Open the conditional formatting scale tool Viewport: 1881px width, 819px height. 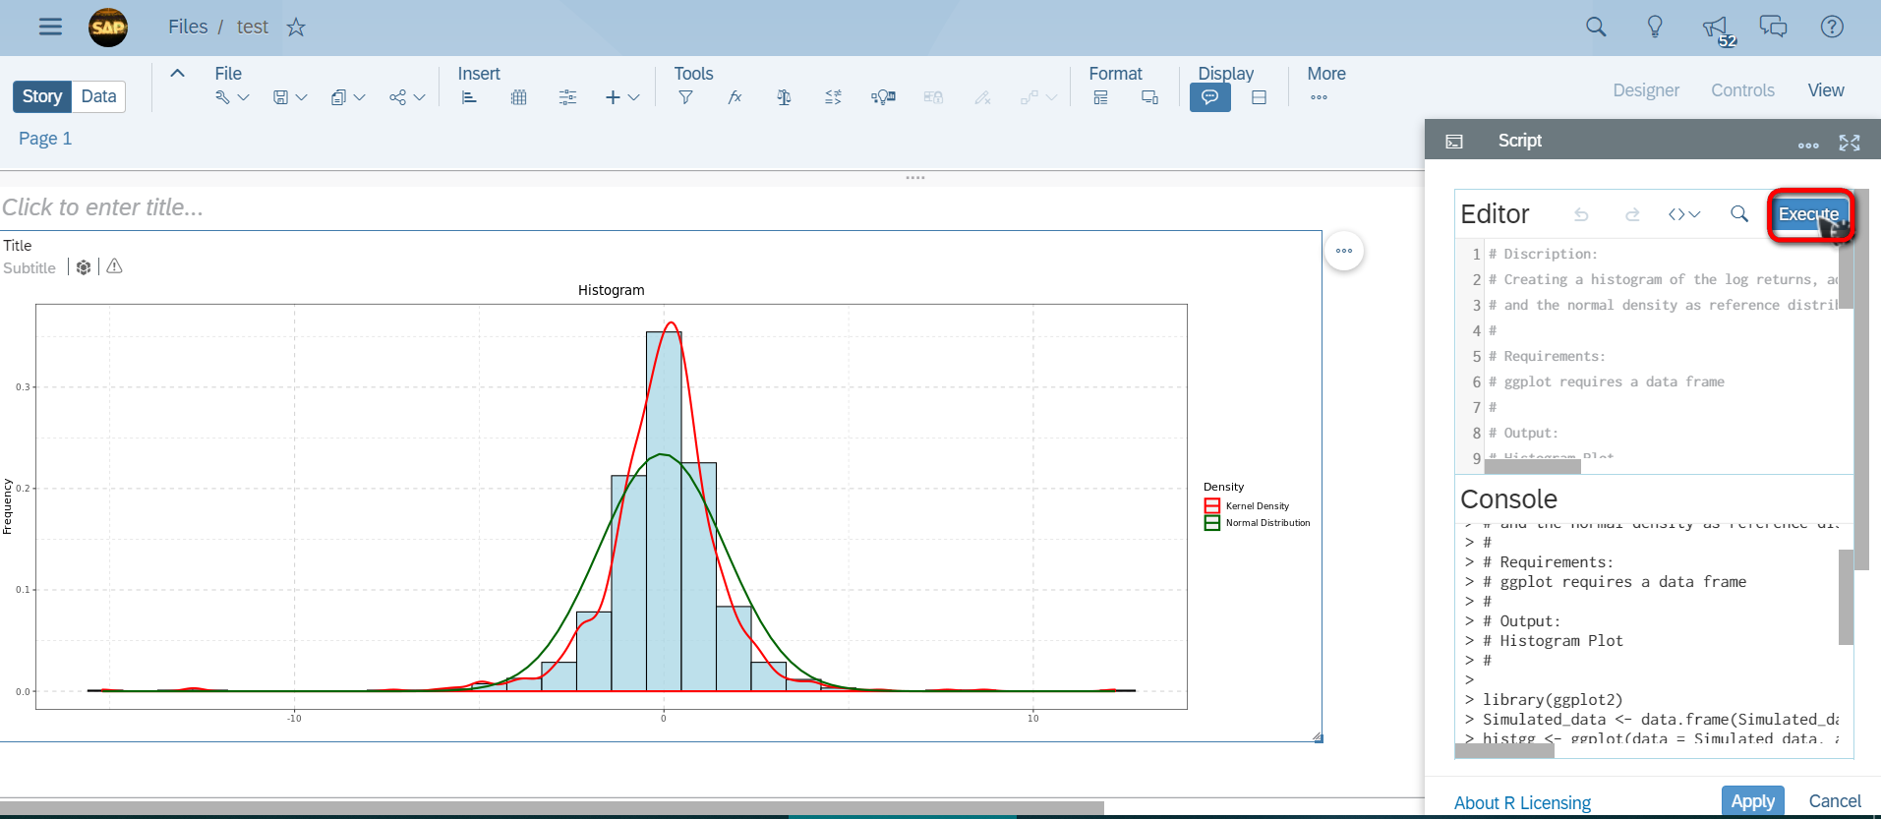(x=784, y=97)
